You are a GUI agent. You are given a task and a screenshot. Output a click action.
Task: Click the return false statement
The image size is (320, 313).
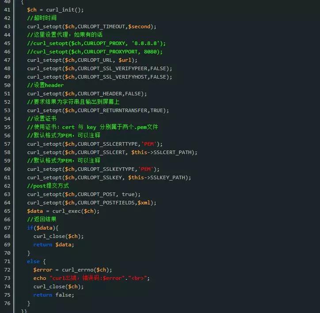tap(53, 295)
